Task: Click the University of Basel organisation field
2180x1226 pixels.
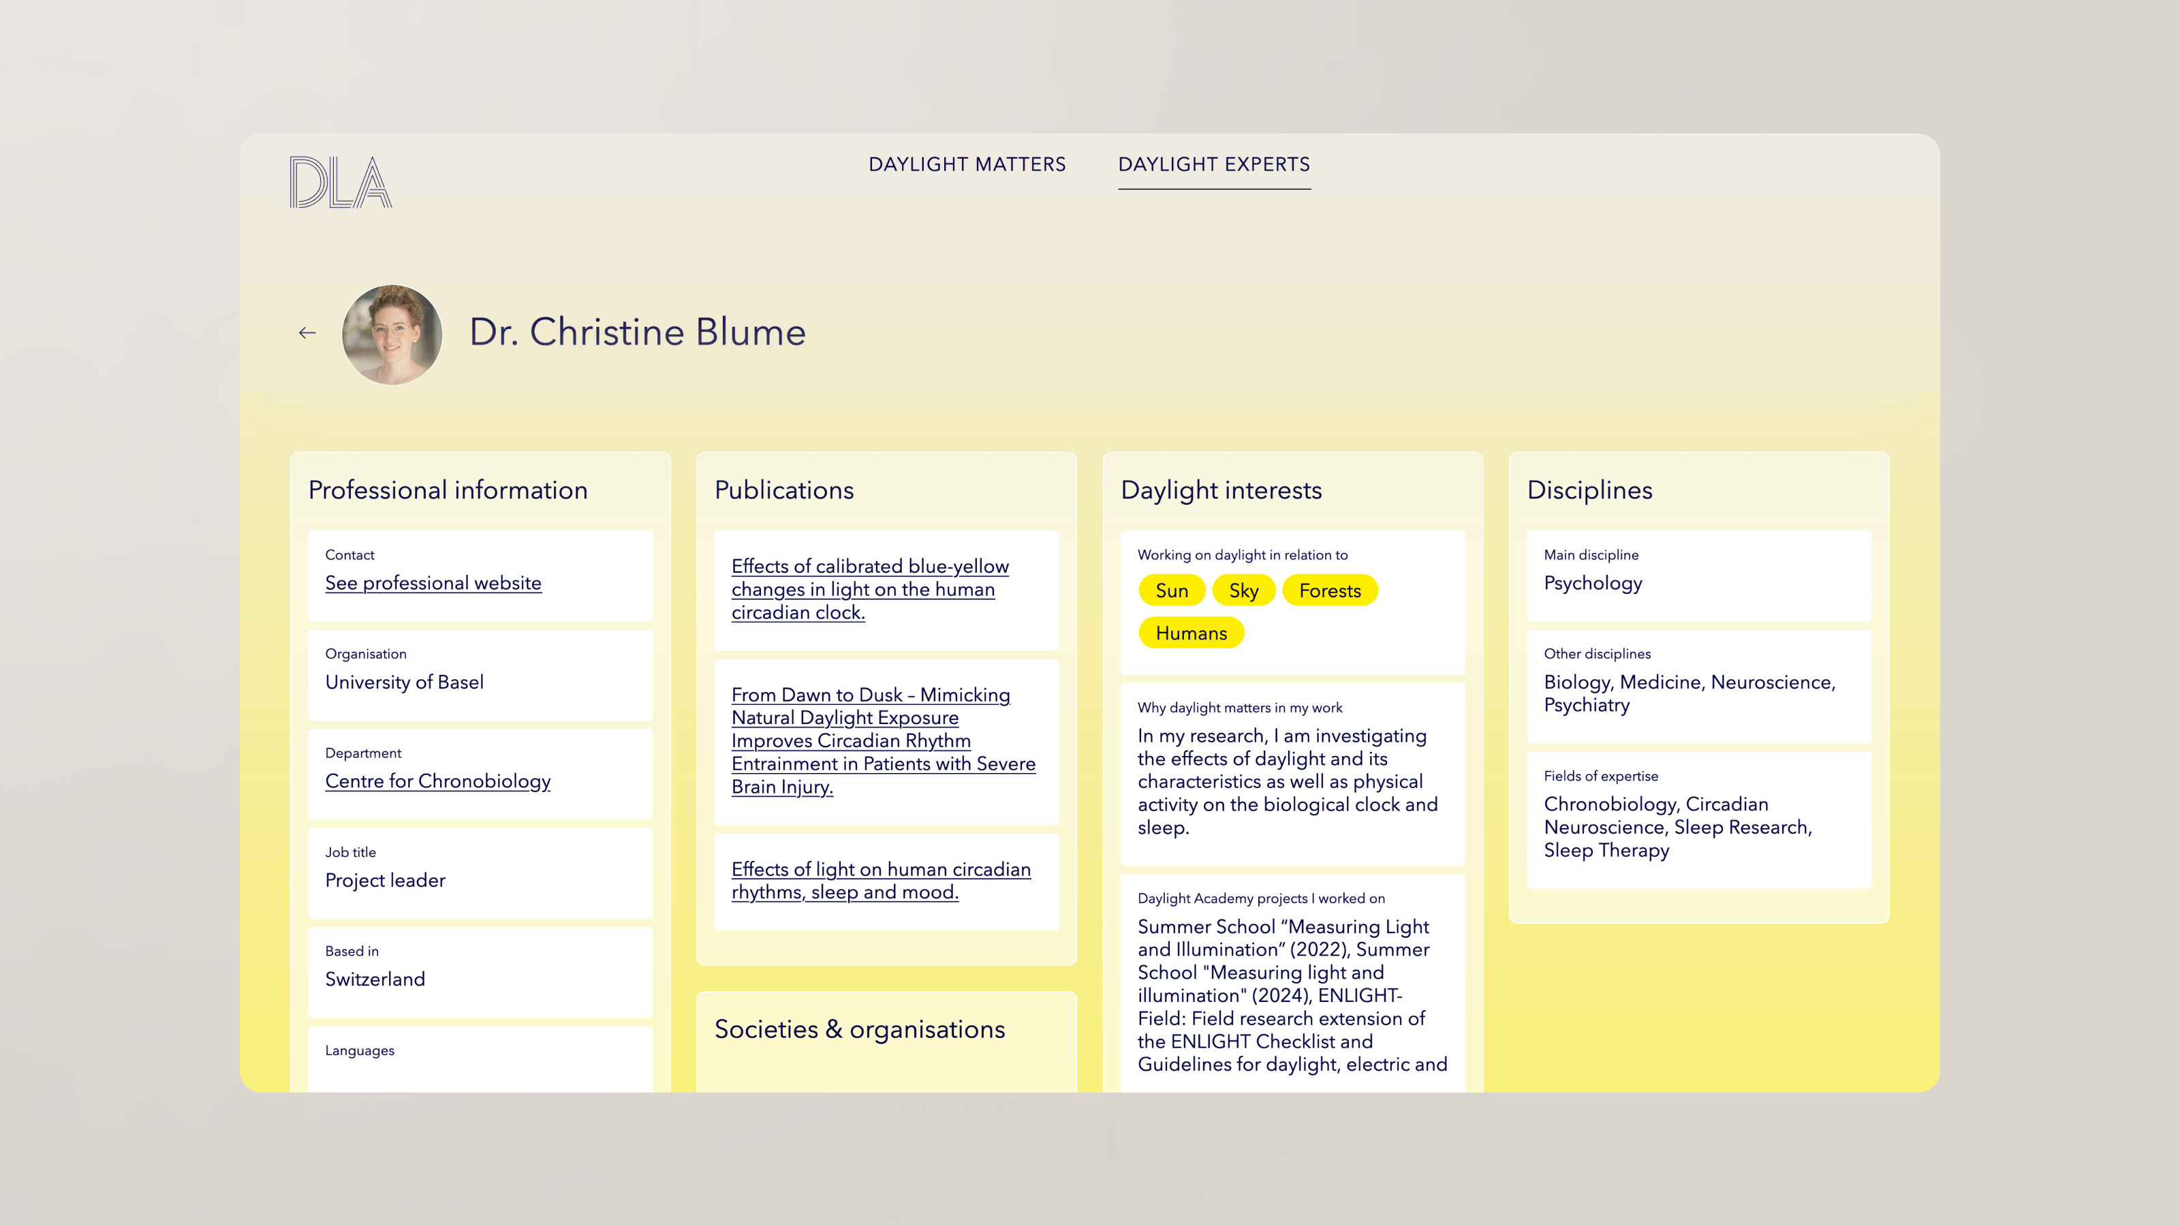Action: pos(405,682)
